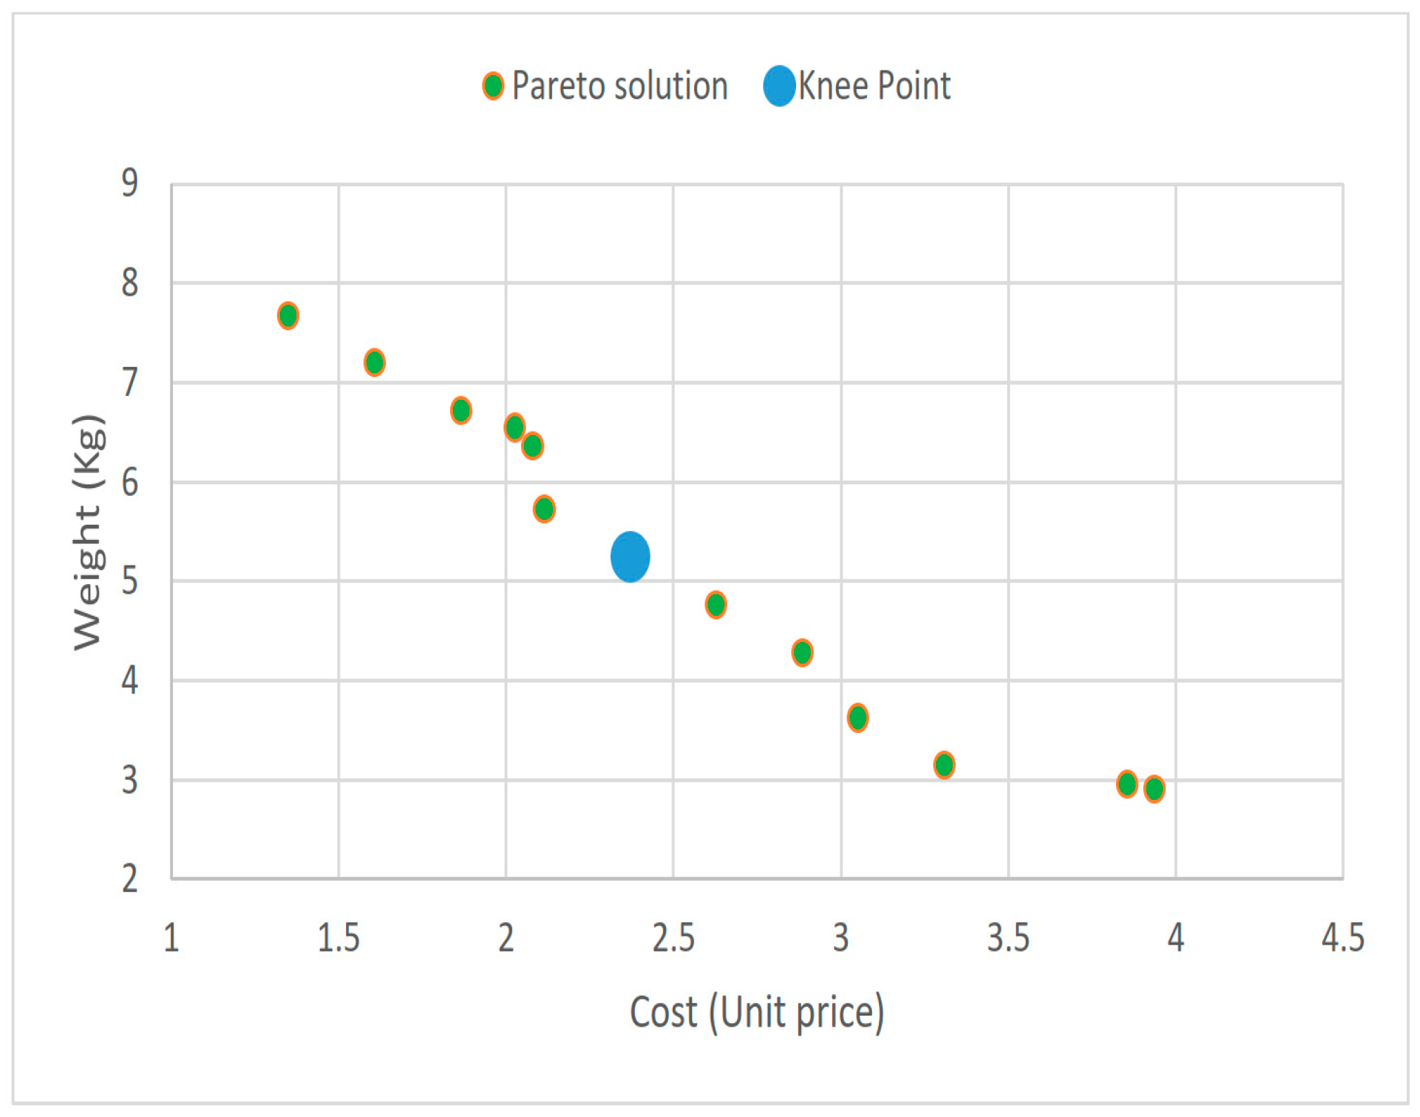Click the Pareto point just below weight 5
Screen dimensions: 1420x1117
click(x=716, y=605)
